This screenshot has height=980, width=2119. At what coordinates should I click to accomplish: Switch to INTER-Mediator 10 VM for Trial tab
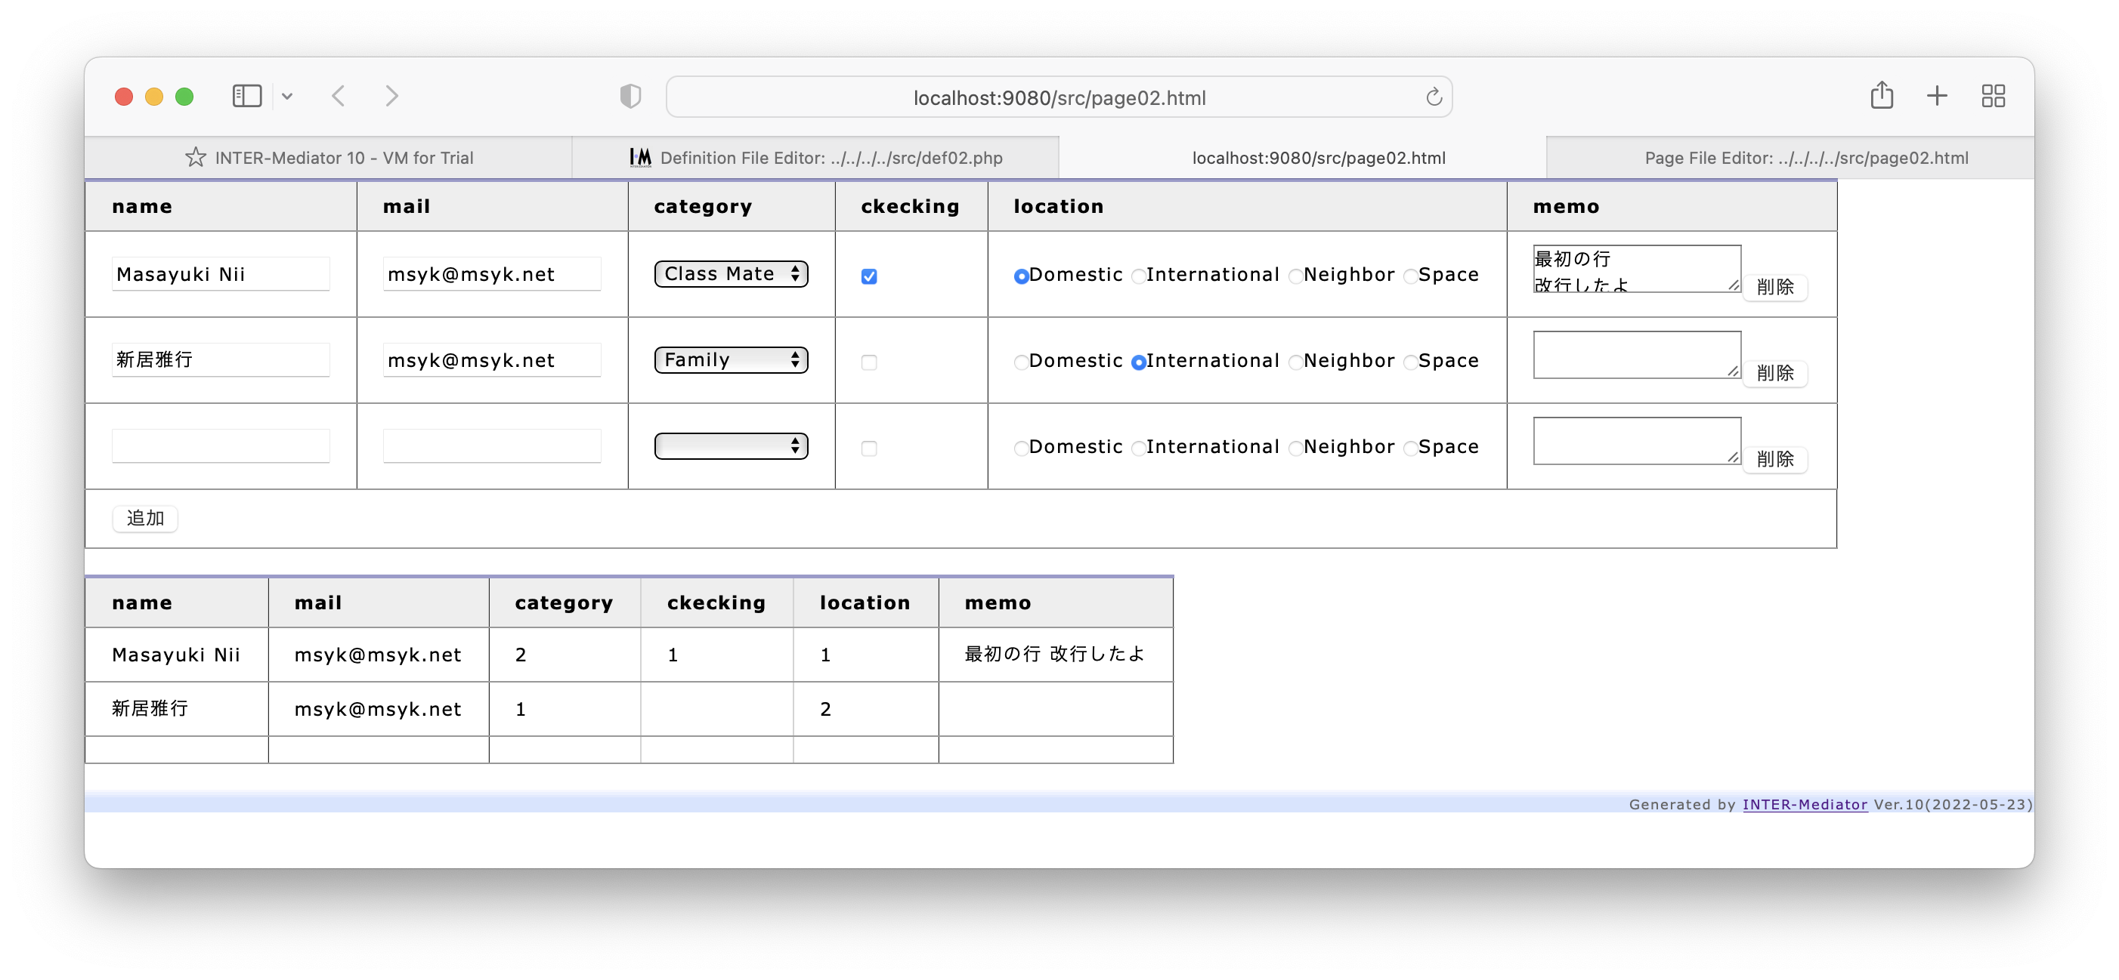pyautogui.click(x=329, y=157)
